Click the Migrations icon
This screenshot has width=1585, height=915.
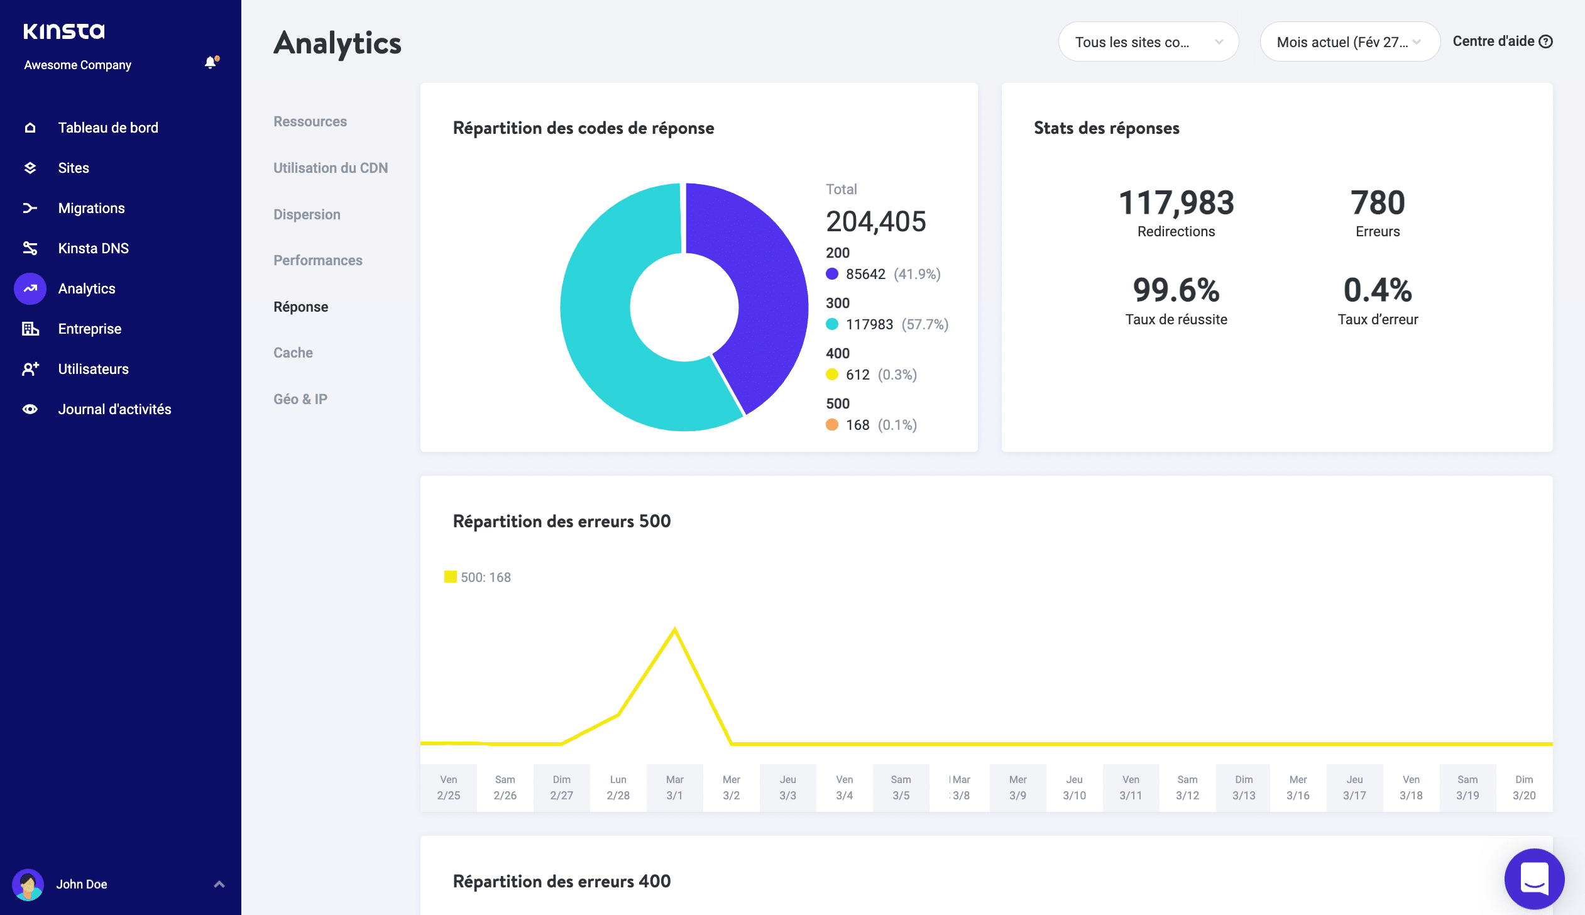click(30, 207)
